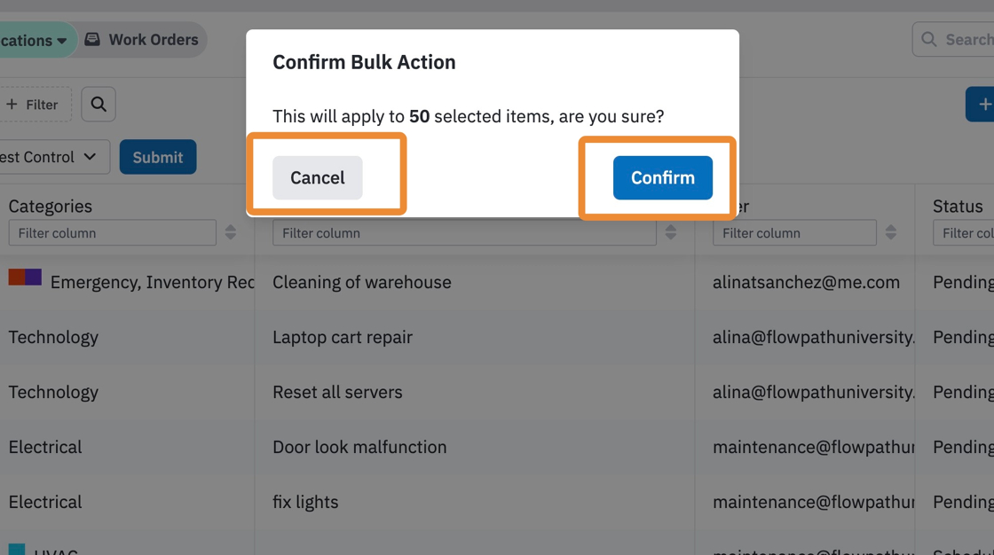Click the Status column filter field
994x555 pixels.
pyautogui.click(x=964, y=232)
